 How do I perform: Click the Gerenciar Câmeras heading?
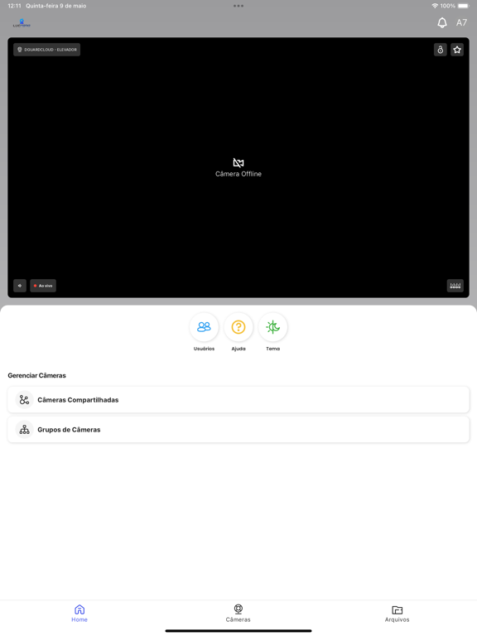click(37, 376)
